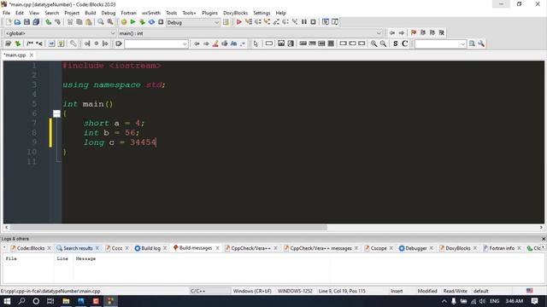Close the Logs & others panel
This screenshot has height=307, width=547.
pyautogui.click(x=544, y=239)
